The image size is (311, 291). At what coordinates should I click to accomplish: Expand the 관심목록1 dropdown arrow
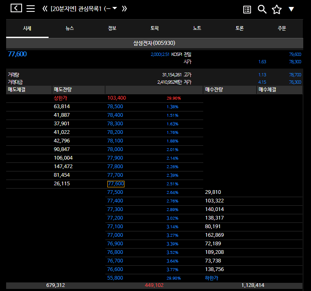click(x=115, y=8)
